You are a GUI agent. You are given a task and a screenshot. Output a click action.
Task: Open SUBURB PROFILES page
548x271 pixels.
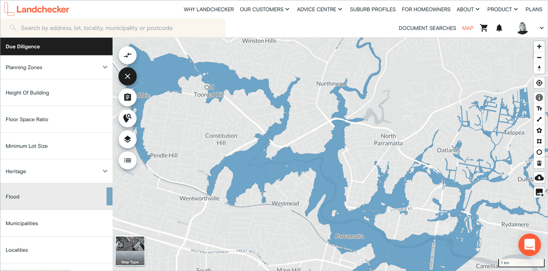(x=373, y=9)
